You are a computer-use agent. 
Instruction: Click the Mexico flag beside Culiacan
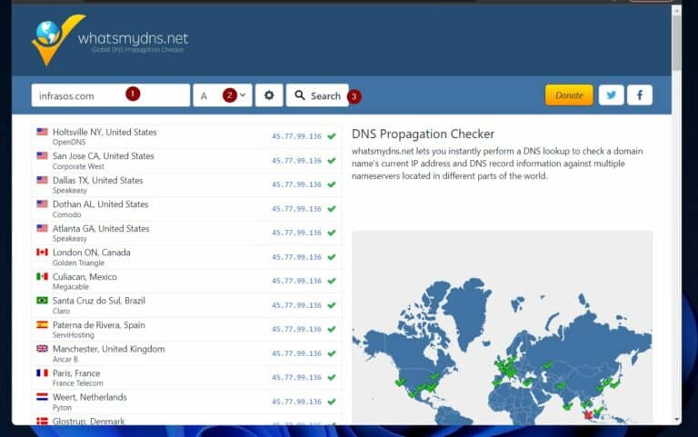tap(43, 276)
